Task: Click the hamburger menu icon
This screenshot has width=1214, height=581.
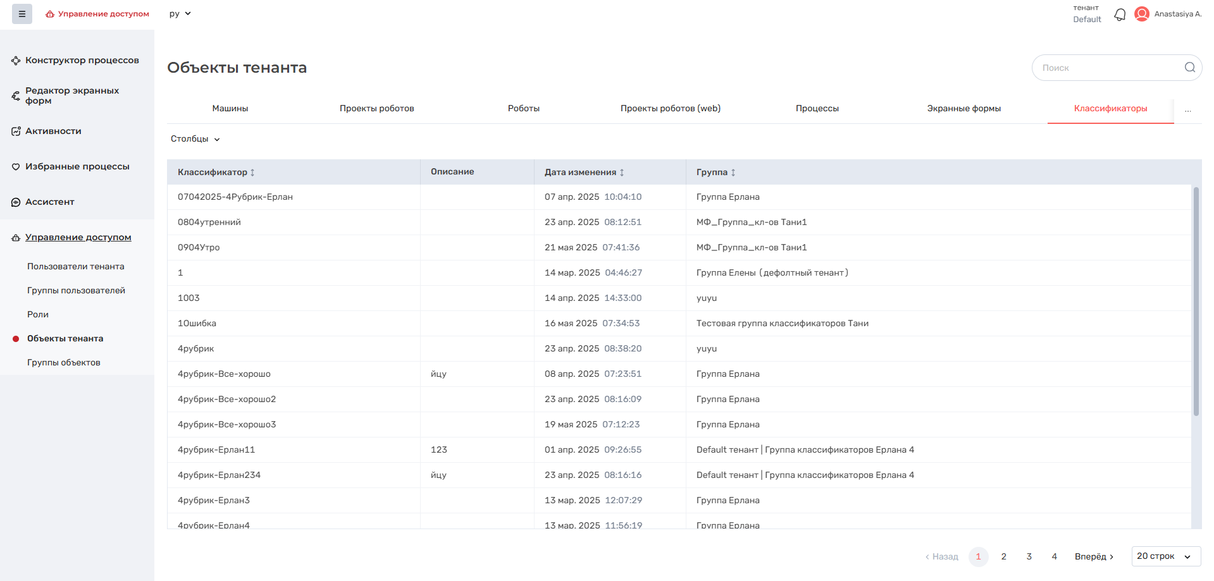Action: coord(22,14)
